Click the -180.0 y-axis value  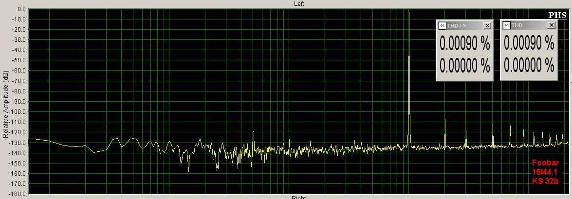click(x=18, y=194)
